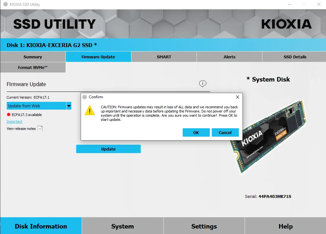
Task: Open the release notes document icon
Action: pyautogui.click(x=40, y=129)
